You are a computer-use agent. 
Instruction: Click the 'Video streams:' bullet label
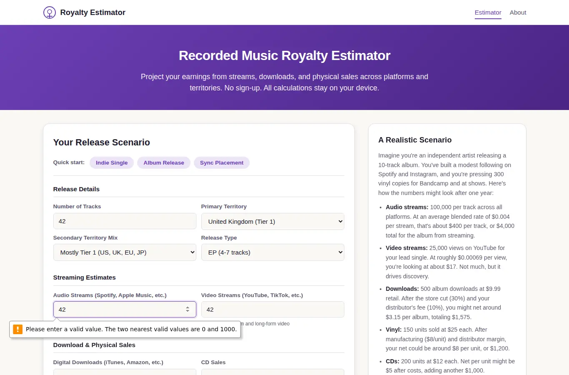click(x=407, y=248)
